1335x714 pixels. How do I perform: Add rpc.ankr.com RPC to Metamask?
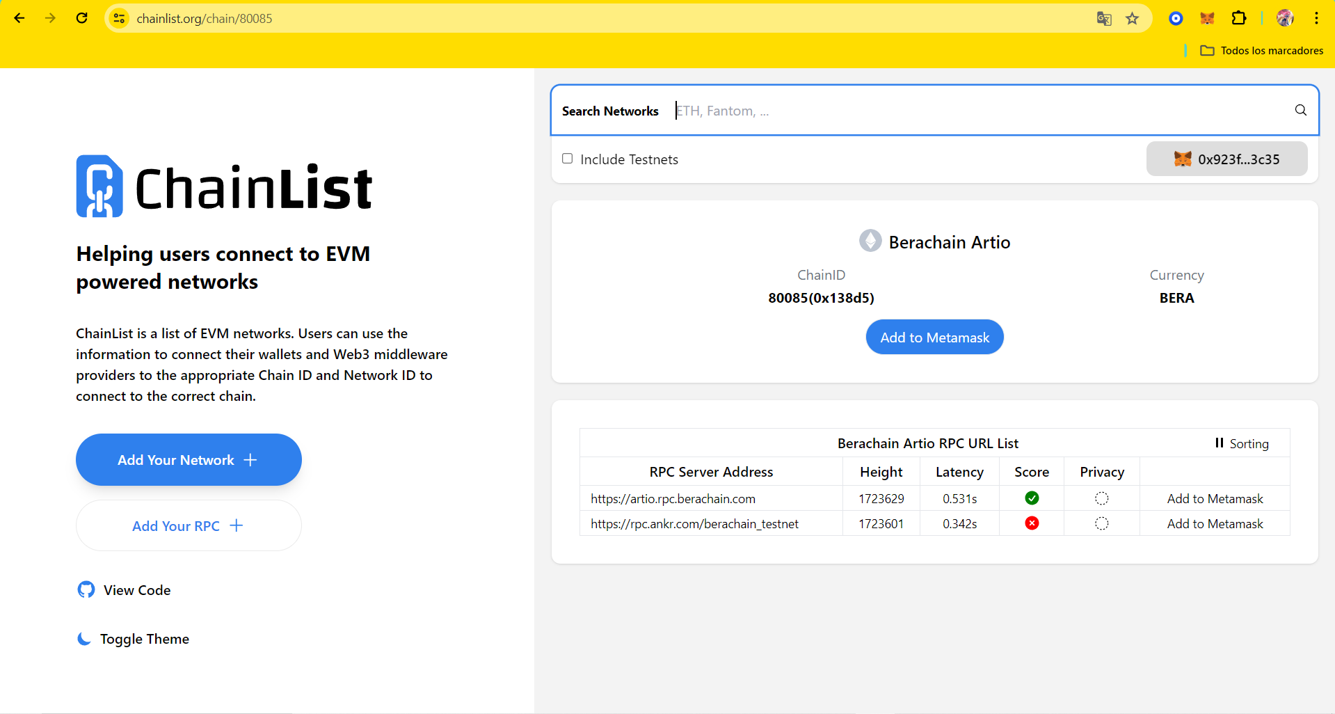(1215, 523)
